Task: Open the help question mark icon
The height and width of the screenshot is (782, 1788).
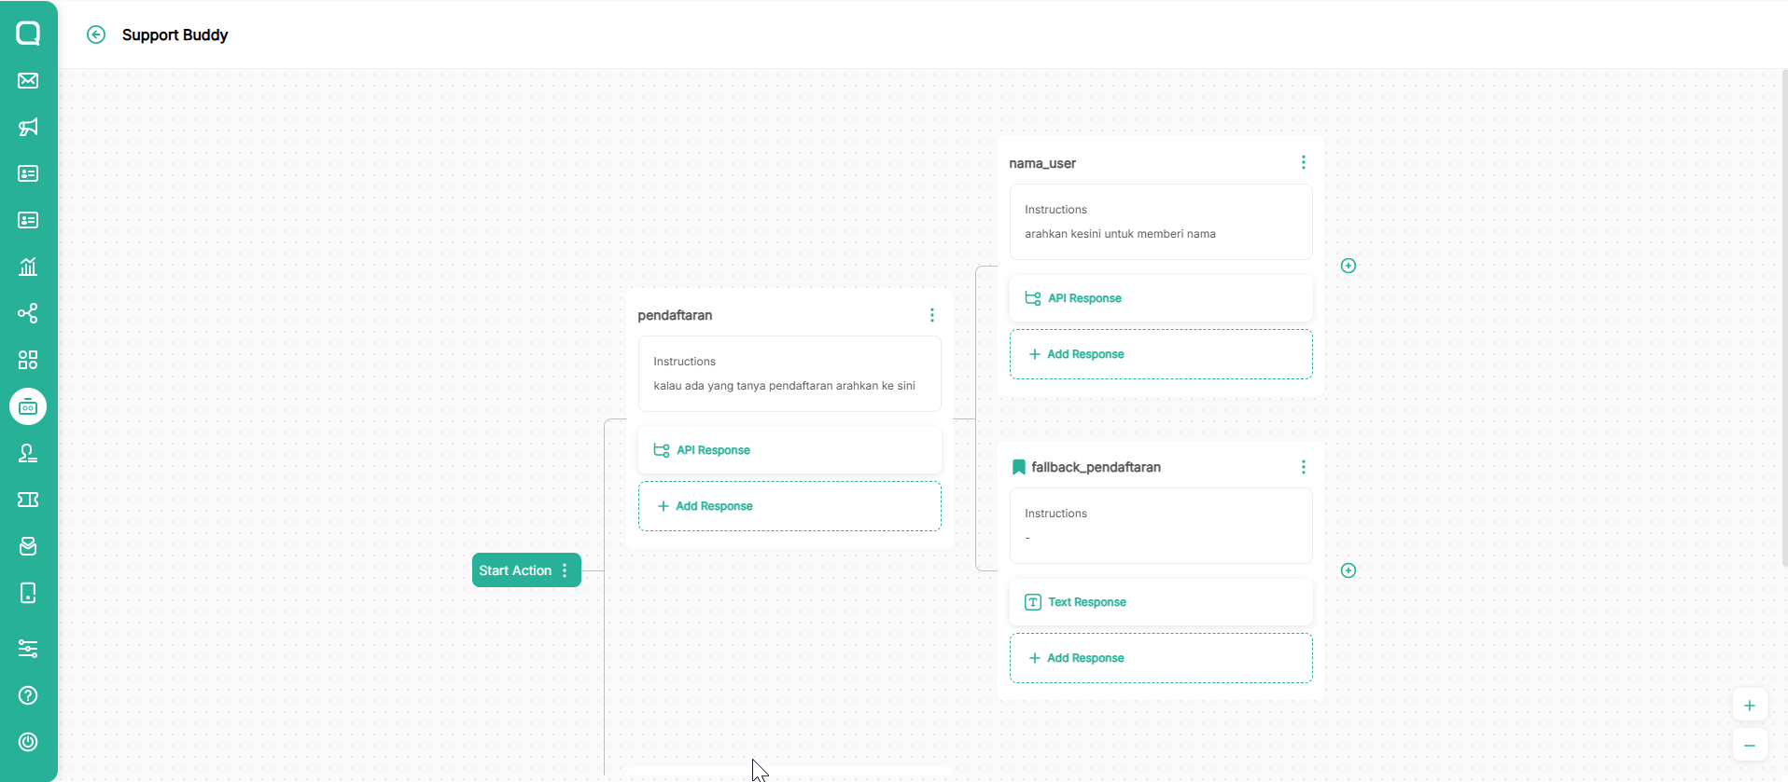Action: [x=28, y=695]
